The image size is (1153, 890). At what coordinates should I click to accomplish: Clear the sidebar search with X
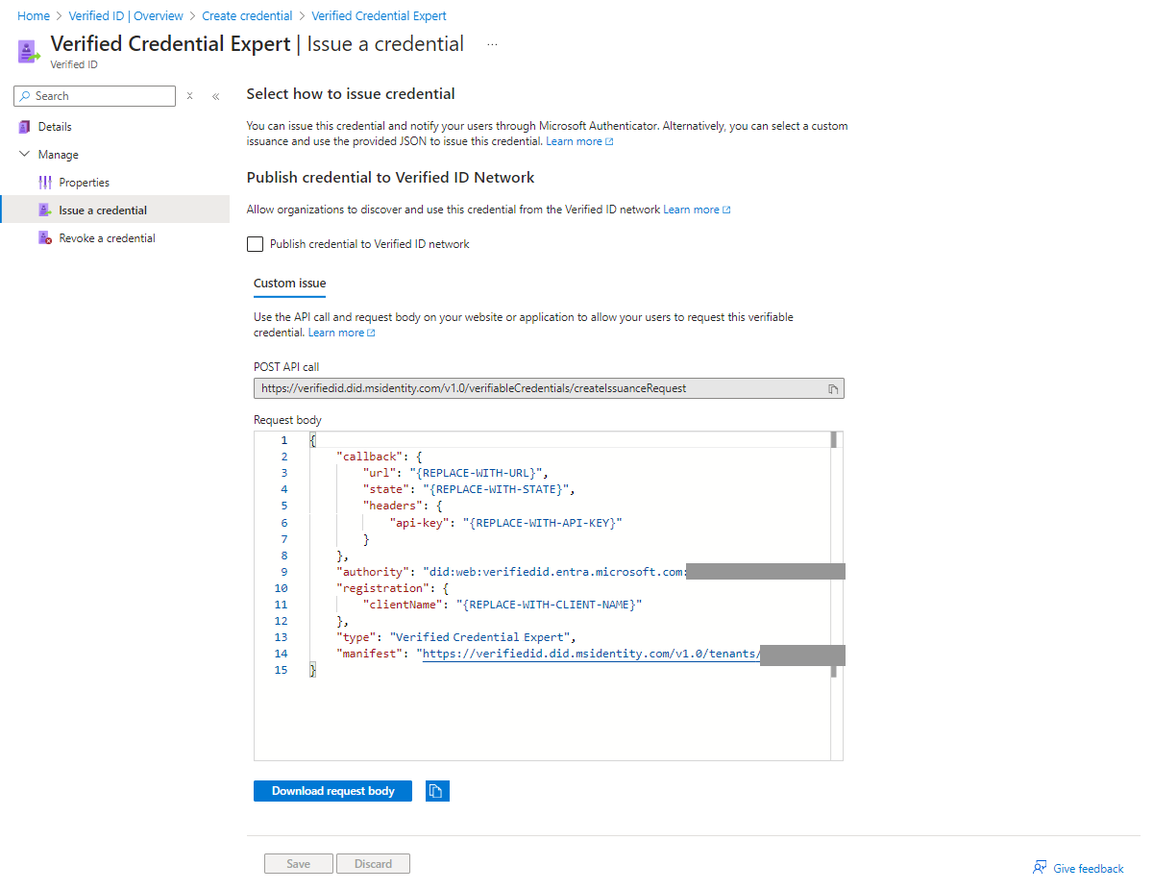190,96
